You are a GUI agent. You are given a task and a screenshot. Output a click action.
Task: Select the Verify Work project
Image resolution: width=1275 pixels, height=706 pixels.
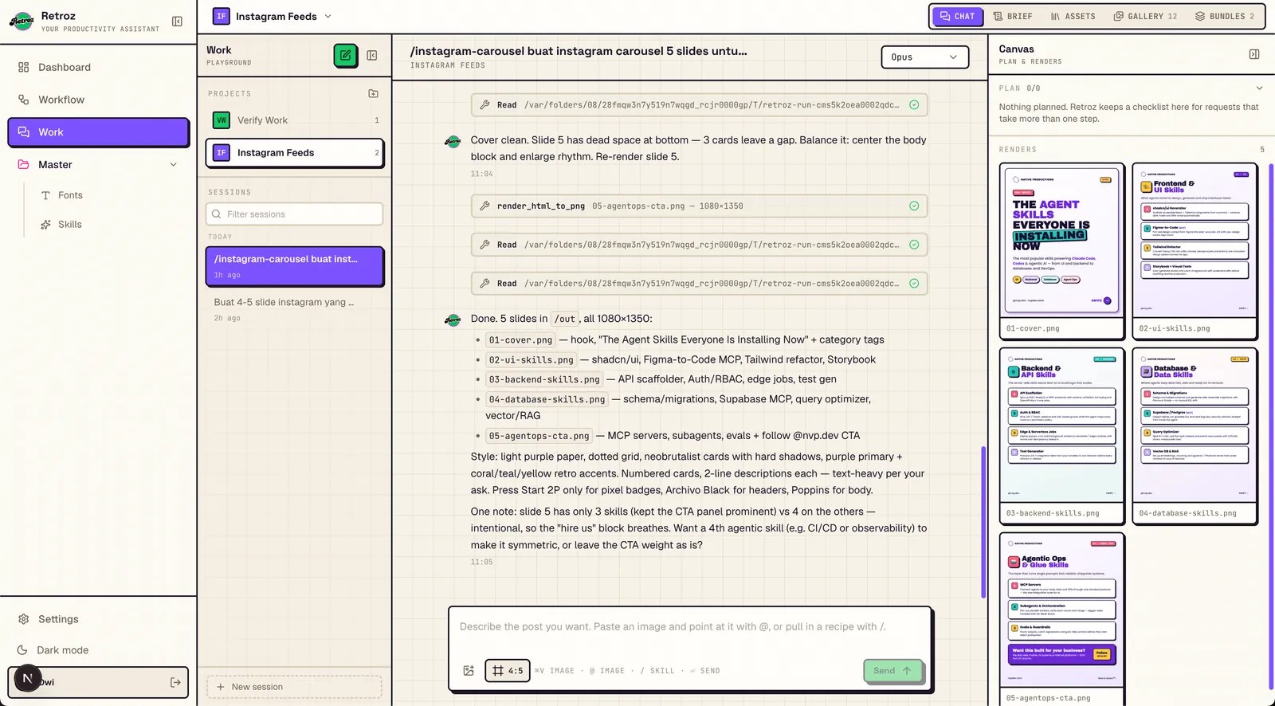(x=295, y=120)
